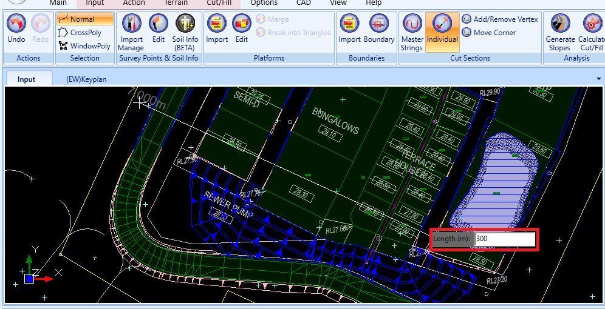The width and height of the screenshot is (605, 309).
Task: Expand the tab list dropdown arrow
Action: point(599,79)
